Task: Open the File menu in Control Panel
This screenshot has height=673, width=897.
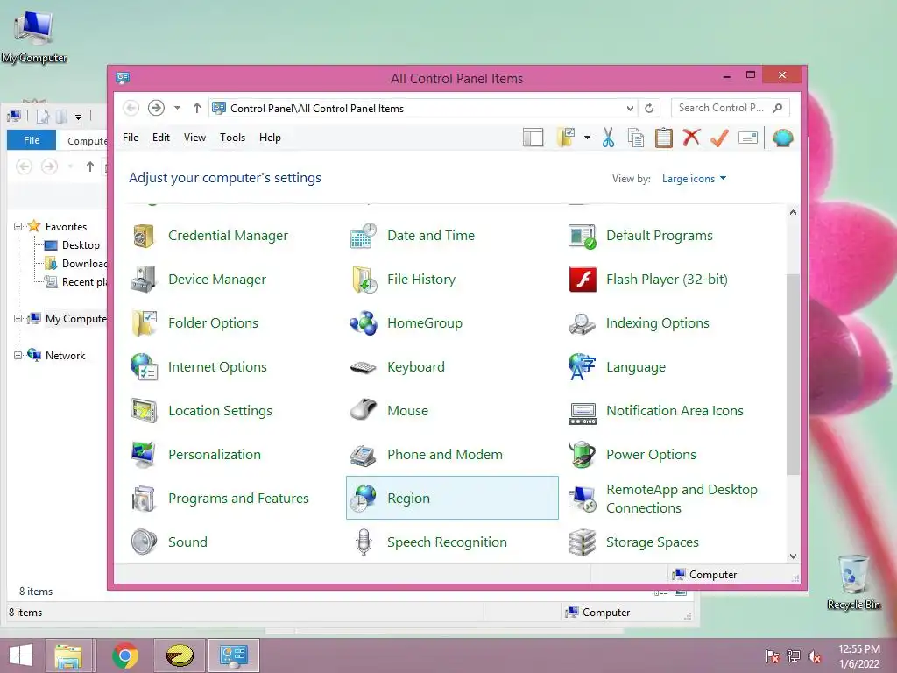Action: pos(131,138)
